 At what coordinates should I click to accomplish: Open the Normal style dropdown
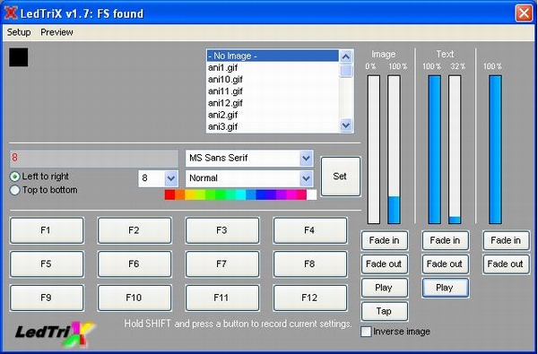pyautogui.click(x=306, y=178)
